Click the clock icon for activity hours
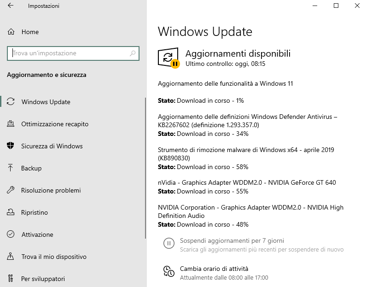Viewport: 366px width, 287px height. pyautogui.click(x=169, y=272)
